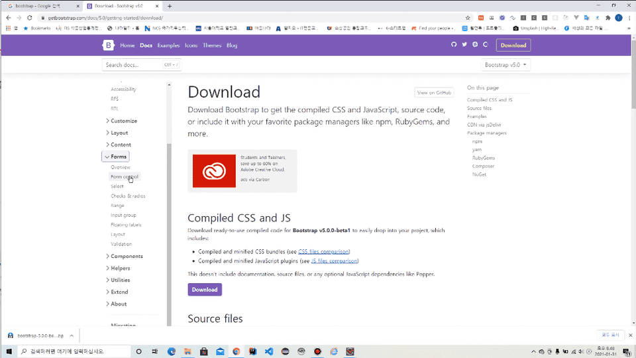Open Themes in the navbar
Viewport: 636px width, 358px height.
point(212,46)
